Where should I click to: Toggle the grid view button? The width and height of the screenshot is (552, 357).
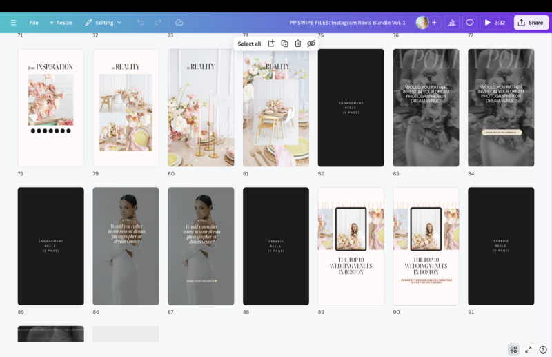click(513, 349)
